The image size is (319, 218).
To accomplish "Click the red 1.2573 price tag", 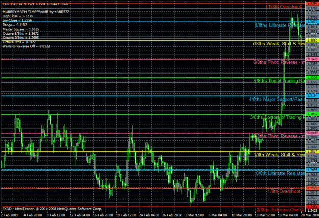I will (x=312, y=188).
